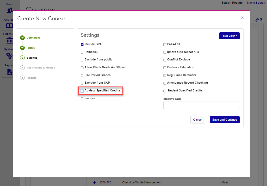Open the DEN305 course link
The width and height of the screenshot is (267, 186).
point(106,182)
